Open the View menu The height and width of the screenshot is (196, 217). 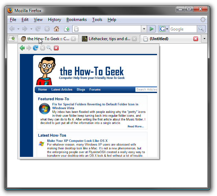[x=38, y=20]
